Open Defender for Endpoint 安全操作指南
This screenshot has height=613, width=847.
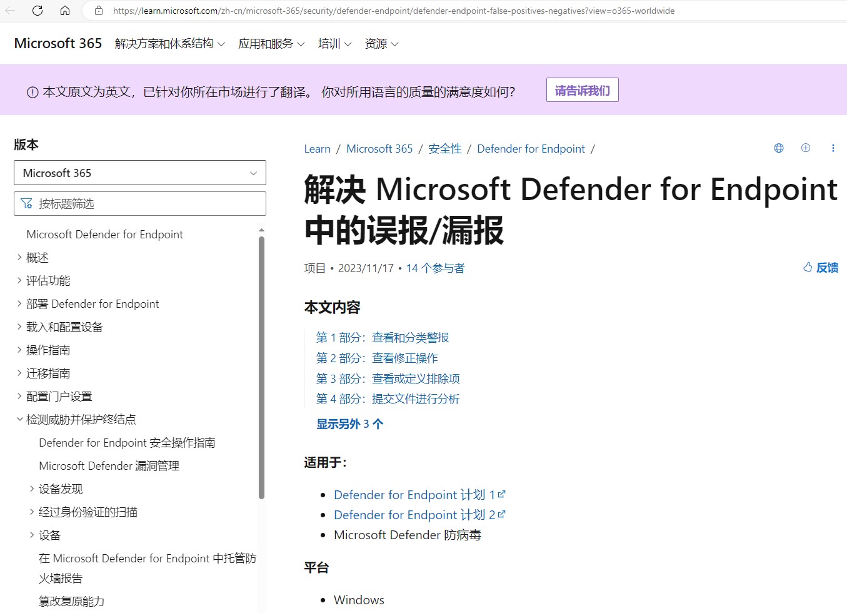[127, 442]
